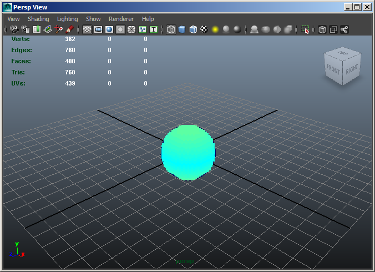Viewport: 375px width, 272px height.
Task: Click the Edges: label in HUD
Action: click(x=22, y=50)
